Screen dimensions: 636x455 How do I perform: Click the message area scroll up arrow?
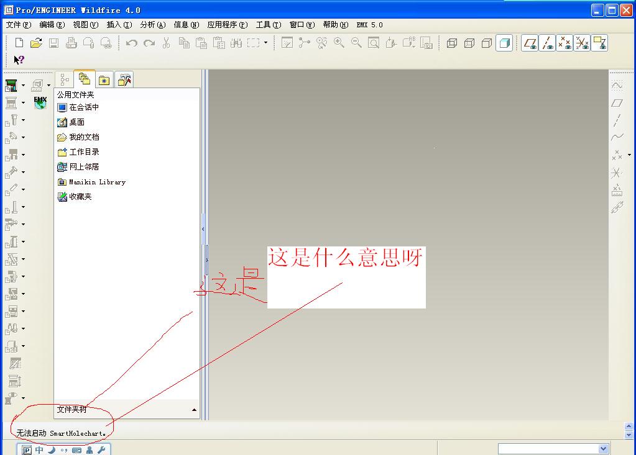629,426
